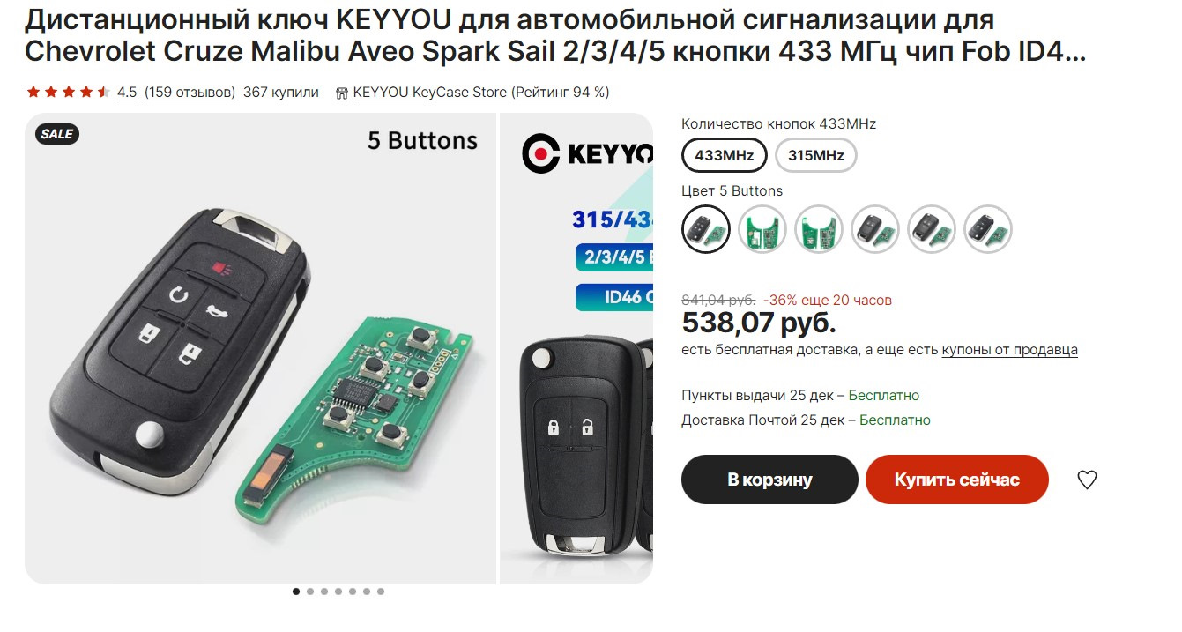Click the store icon beside KEYYOU KeyCase Store
Image resolution: width=1182 pixels, height=632 pixels.
point(342,93)
